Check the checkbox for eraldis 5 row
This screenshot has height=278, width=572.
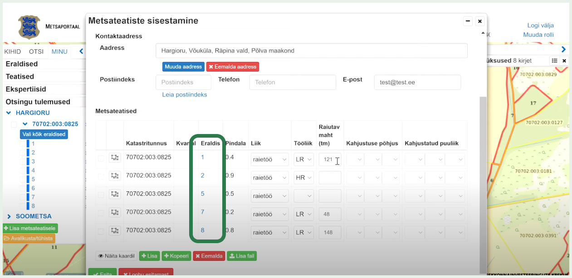coord(101,195)
